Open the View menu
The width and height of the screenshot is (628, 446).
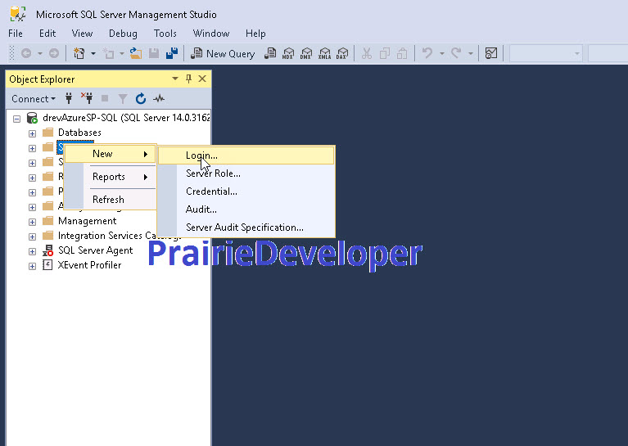82,34
